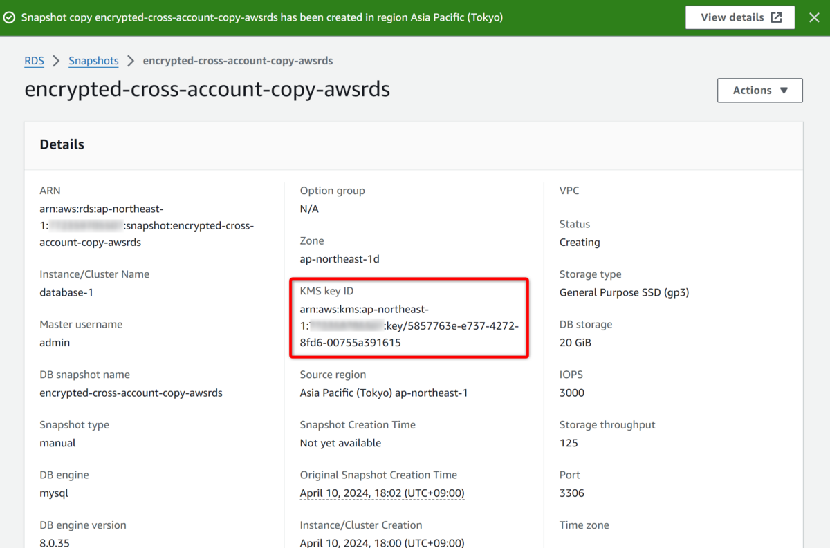Click Instance/Cluster Name value database-1

point(66,292)
